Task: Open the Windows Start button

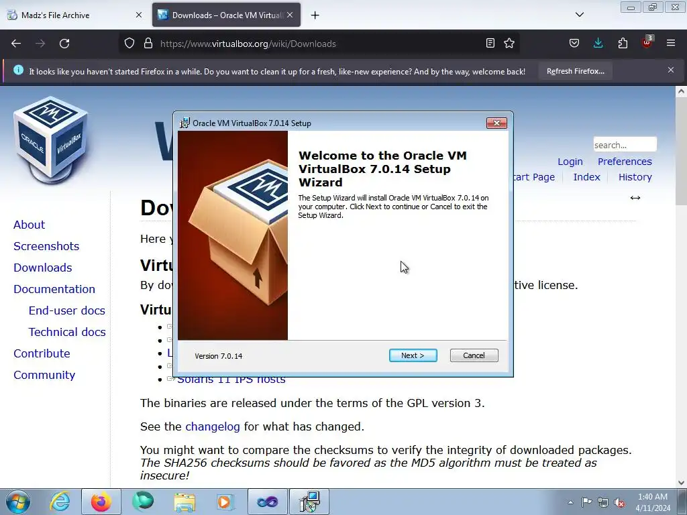Action: point(18,502)
